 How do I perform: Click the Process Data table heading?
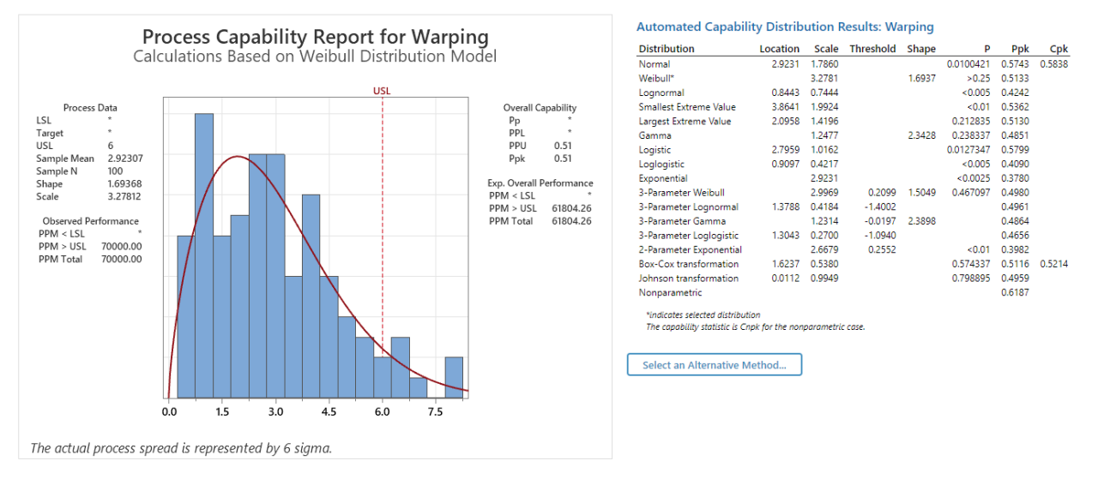[90, 108]
